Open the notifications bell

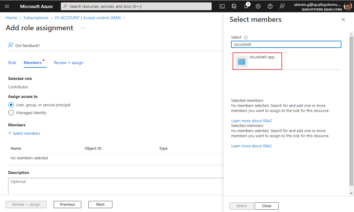(246, 6)
